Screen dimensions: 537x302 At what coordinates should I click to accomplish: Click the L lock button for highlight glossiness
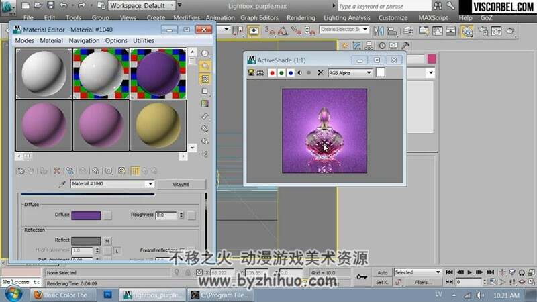click(x=117, y=251)
